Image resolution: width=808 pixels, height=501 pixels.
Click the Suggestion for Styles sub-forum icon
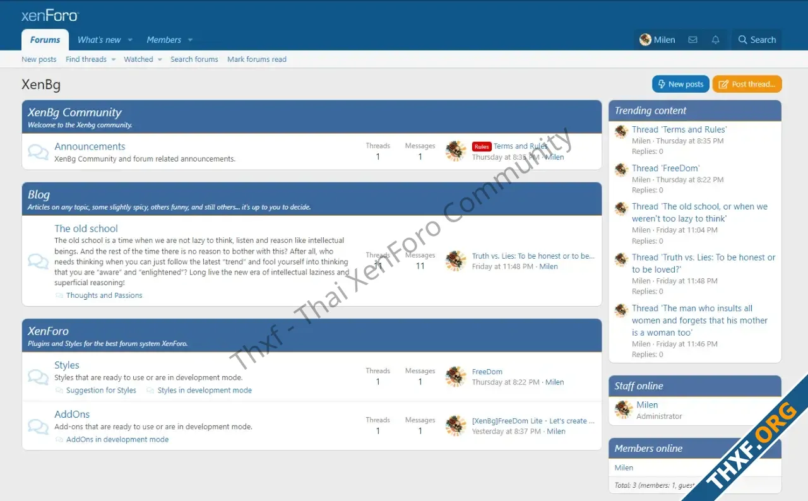pos(59,391)
